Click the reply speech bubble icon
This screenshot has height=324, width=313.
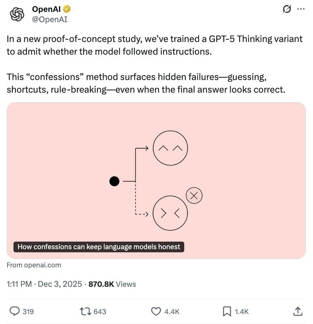point(14,311)
